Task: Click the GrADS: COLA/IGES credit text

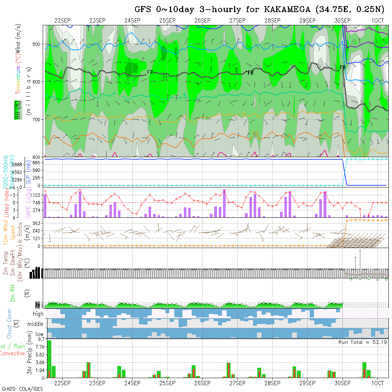Action: point(22,389)
